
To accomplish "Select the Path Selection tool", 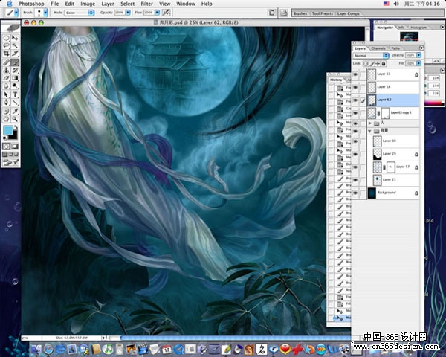I will pyautogui.click(x=6, y=94).
